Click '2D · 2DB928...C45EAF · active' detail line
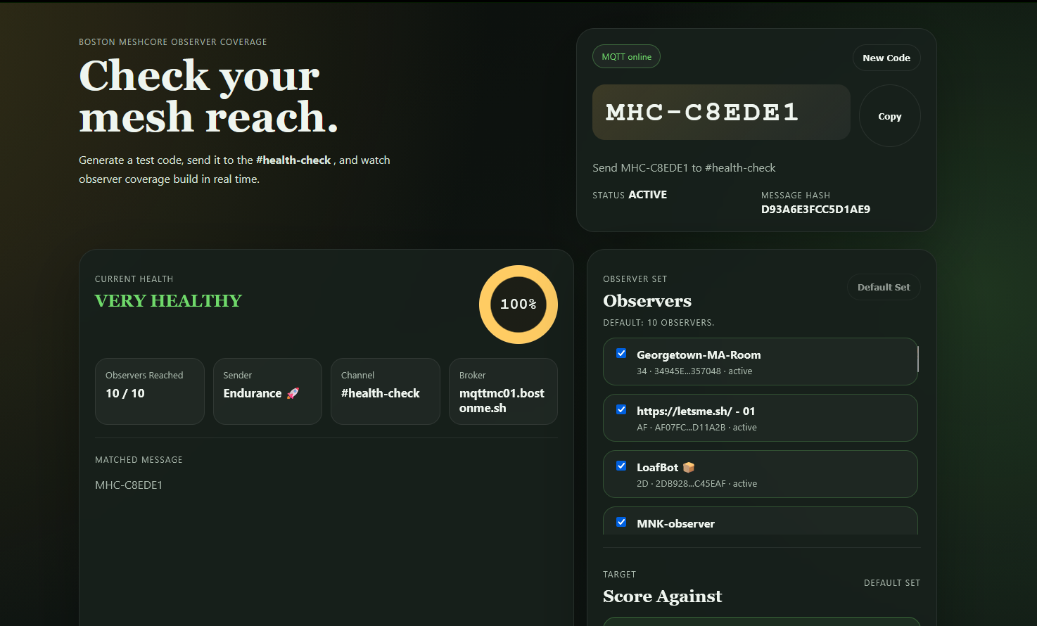Image resolution: width=1037 pixels, height=626 pixels. click(x=696, y=484)
